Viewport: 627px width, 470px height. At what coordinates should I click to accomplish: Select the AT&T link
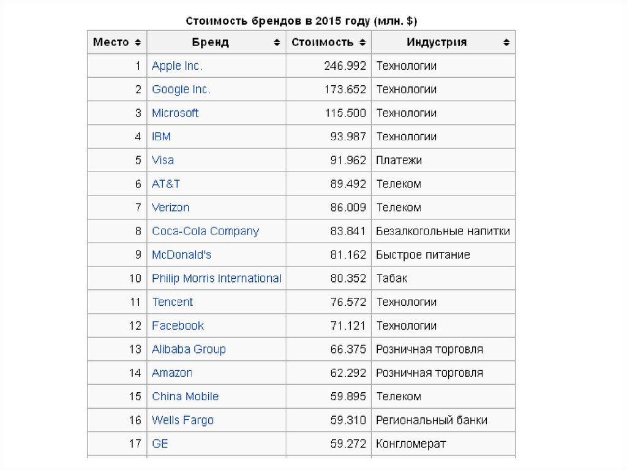click(166, 184)
